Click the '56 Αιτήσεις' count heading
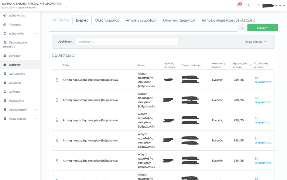 point(63,55)
